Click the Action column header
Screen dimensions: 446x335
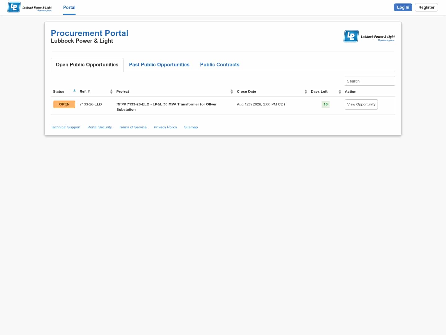351,92
